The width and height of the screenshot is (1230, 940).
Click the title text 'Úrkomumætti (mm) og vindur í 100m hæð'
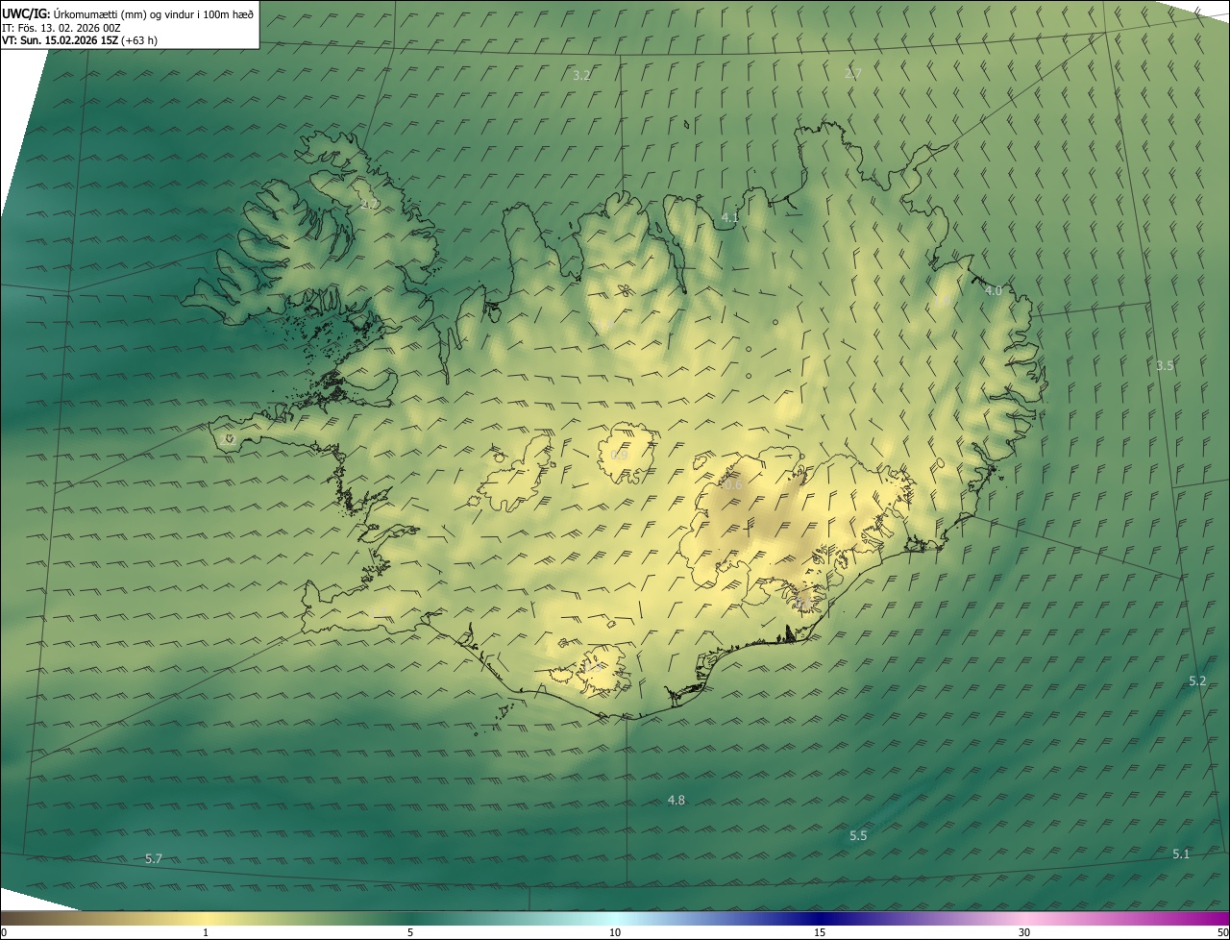pos(152,13)
